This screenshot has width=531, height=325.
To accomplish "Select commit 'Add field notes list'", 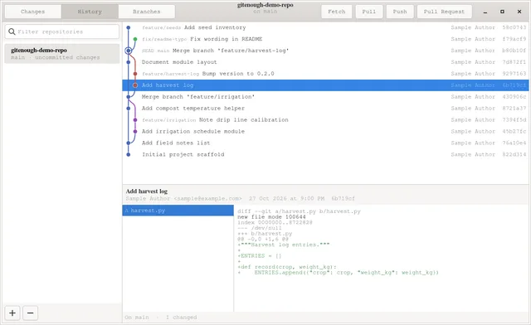I will pos(325,143).
